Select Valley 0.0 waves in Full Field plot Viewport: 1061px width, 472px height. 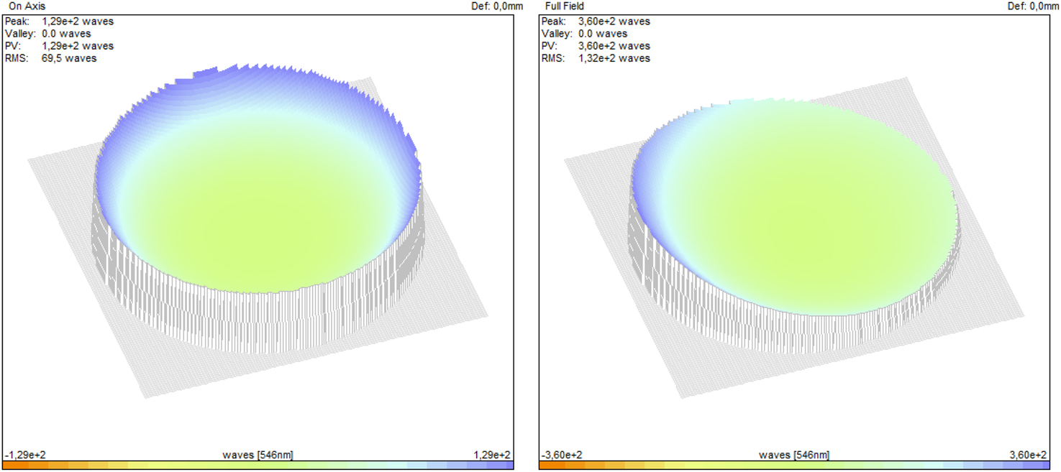pos(584,34)
